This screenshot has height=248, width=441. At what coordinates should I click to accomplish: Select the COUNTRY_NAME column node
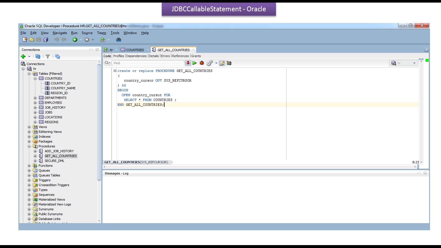[63, 88]
